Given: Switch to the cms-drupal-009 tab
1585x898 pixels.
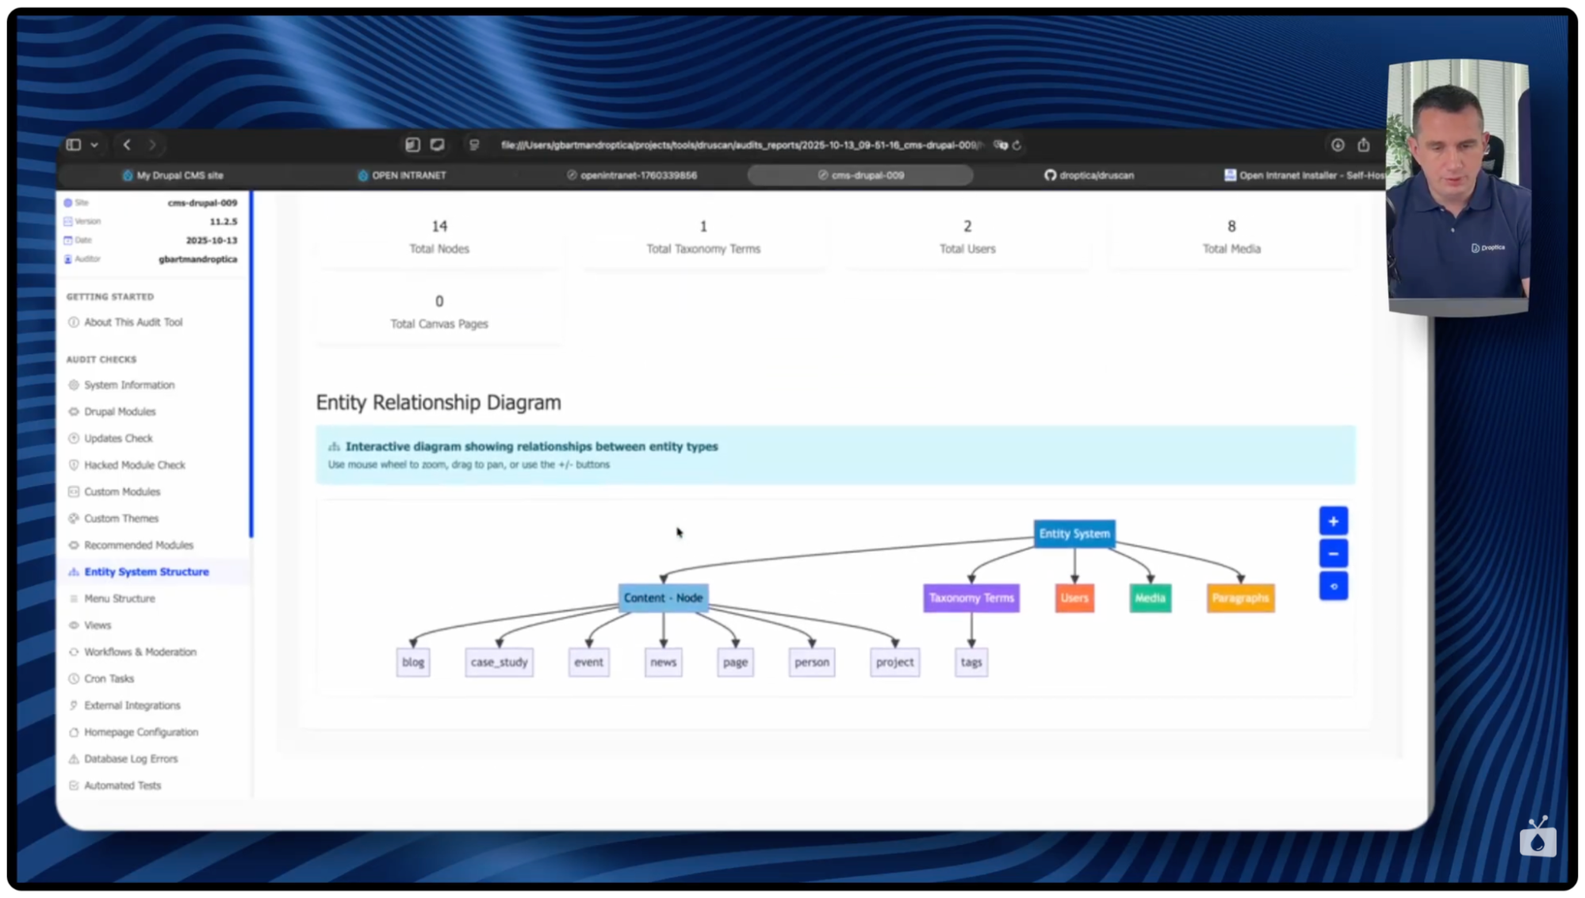Looking at the screenshot, I should pos(859,175).
